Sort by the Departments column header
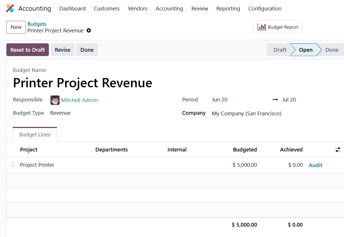This screenshot has width=344, height=237. [x=111, y=149]
